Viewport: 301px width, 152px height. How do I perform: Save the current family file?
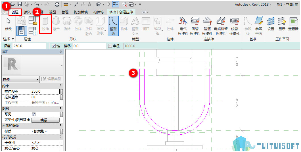[x=19, y=4]
